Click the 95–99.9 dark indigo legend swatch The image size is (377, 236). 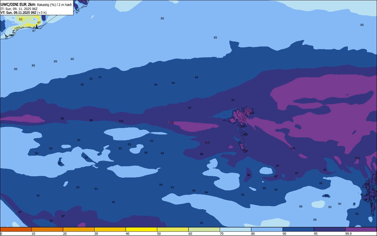330,229
